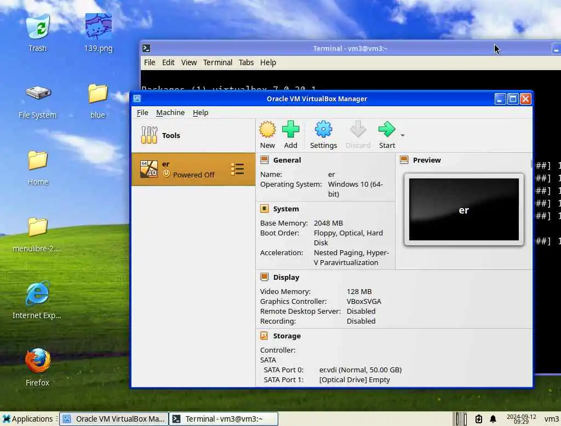
Task: Click the Video Memory 128 MB value
Action: pyautogui.click(x=359, y=291)
